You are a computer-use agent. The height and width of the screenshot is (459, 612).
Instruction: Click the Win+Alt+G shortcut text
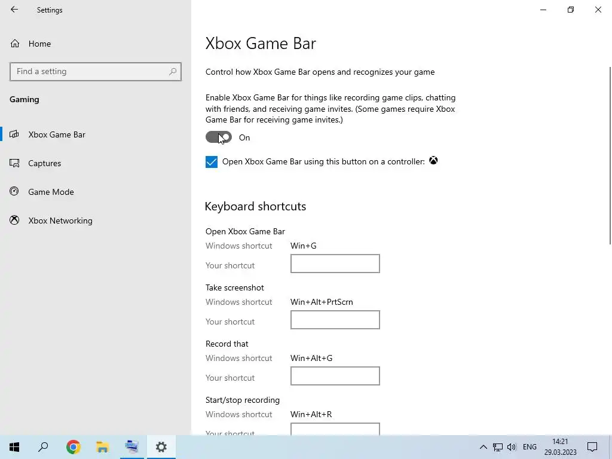coord(311,358)
